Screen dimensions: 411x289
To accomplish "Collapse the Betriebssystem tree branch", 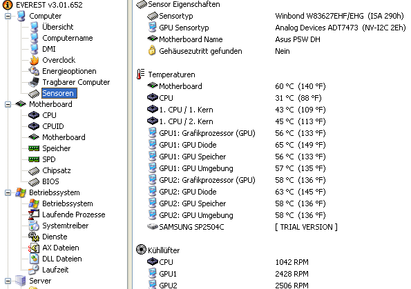I will click(8, 193).
